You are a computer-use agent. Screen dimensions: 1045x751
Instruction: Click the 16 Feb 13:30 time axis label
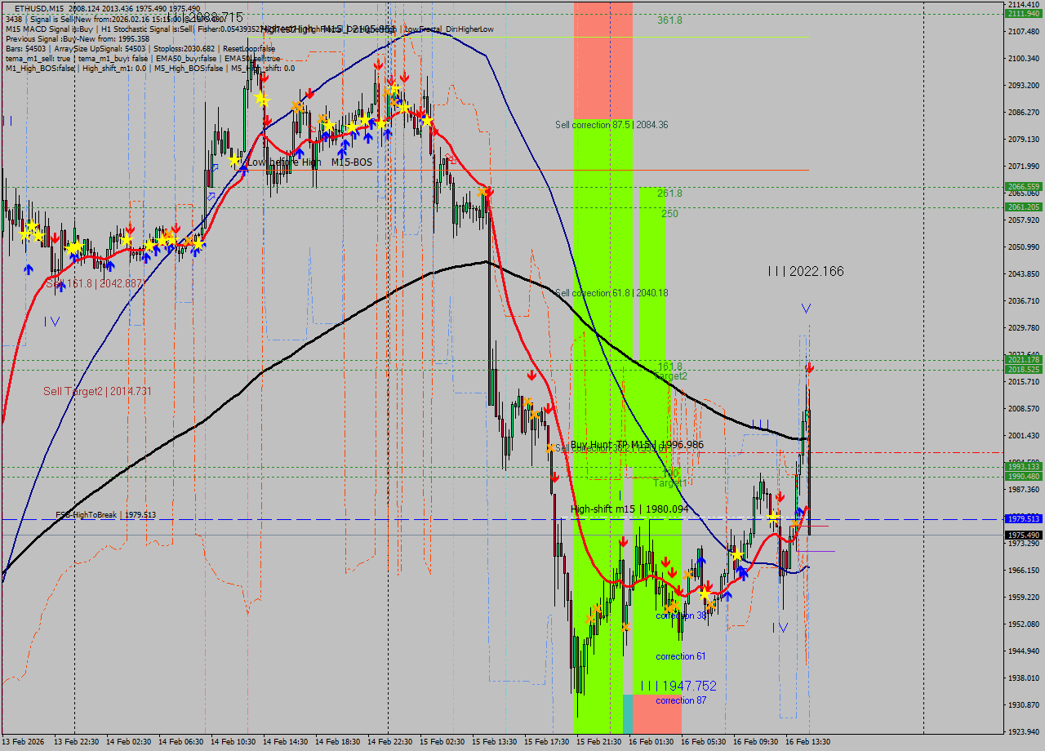click(x=807, y=742)
